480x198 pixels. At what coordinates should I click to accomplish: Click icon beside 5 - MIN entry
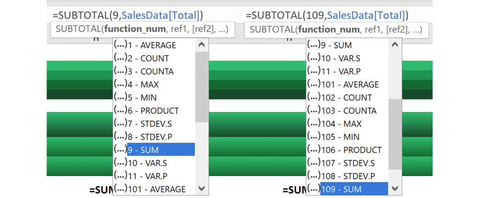pos(120,98)
